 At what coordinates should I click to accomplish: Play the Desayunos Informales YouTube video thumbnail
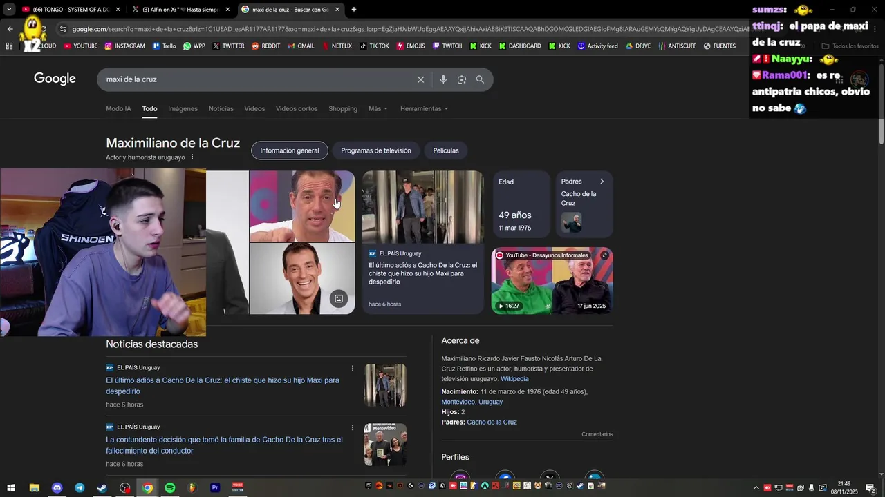point(552,281)
